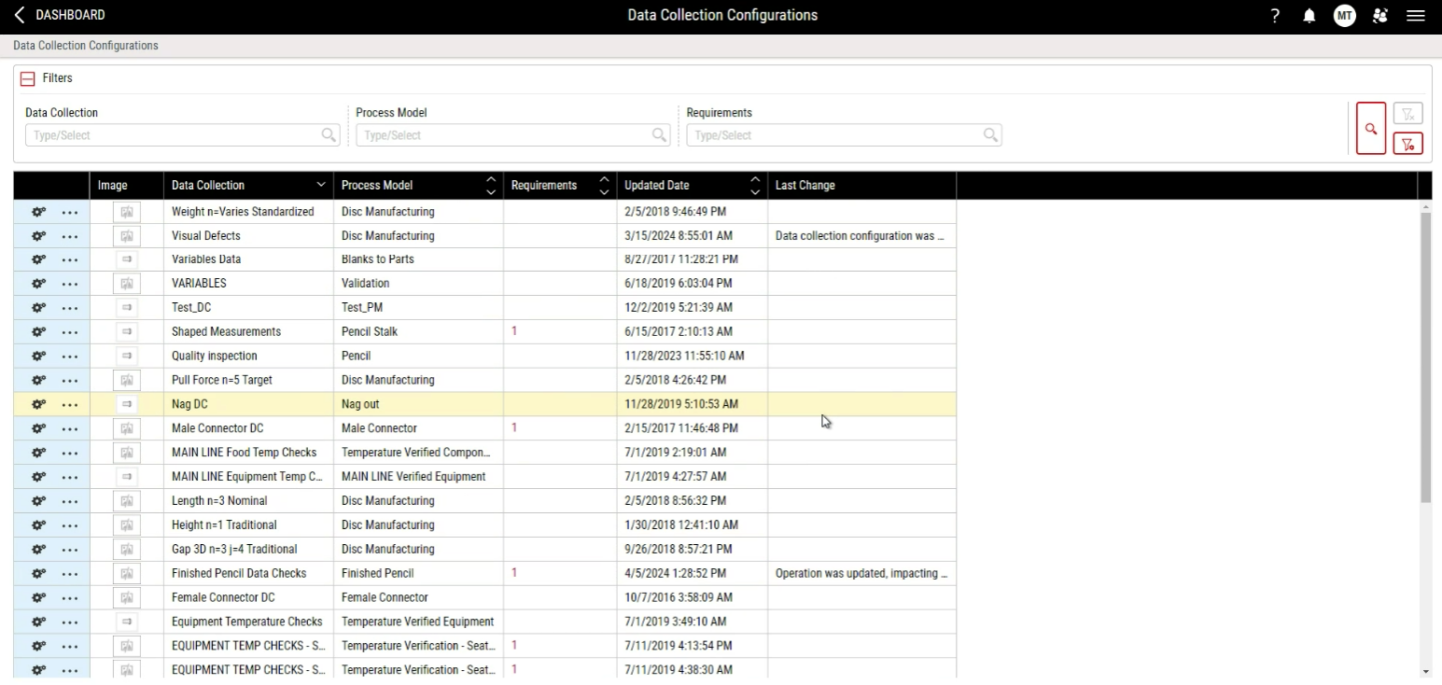Click the red magnifier search button
This screenshot has width=1442, height=685.
(x=1370, y=129)
